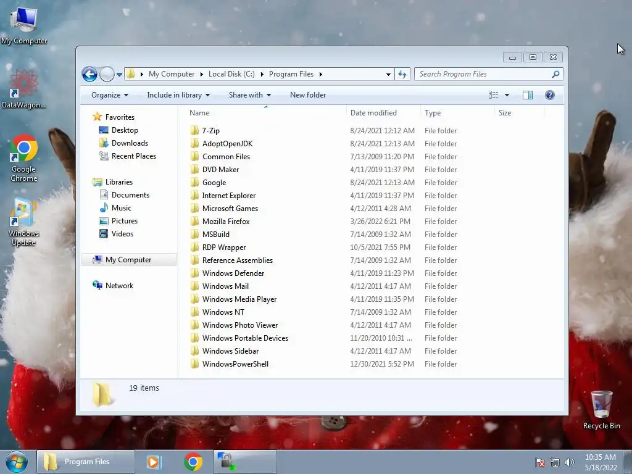Select Google Chrome desktop shortcut

24,158
